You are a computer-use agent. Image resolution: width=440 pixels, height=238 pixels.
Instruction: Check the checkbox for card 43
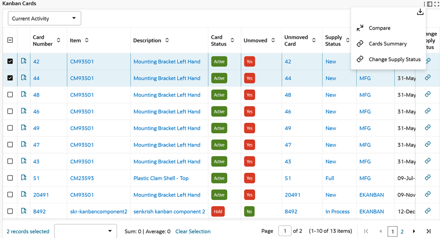click(x=10, y=161)
